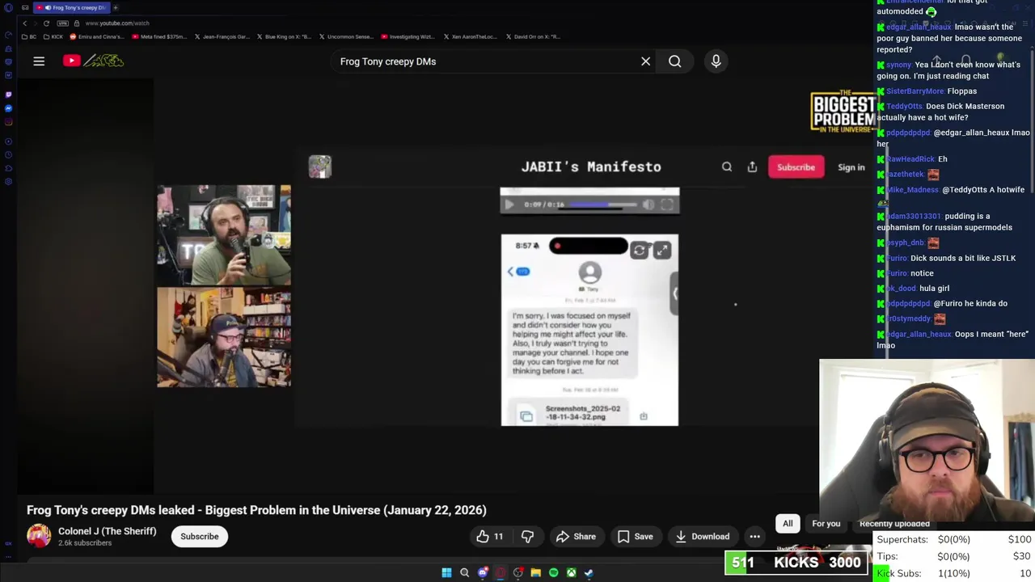The image size is (1035, 582).
Task: Click the YouTube URL address bar
Action: click(117, 23)
